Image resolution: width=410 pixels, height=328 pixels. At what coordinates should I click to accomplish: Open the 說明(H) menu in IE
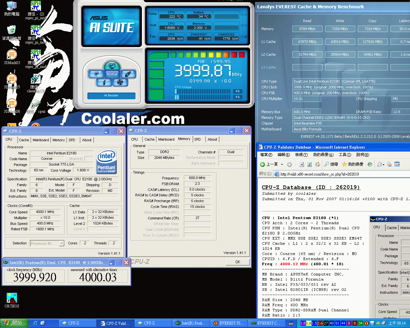363,155
